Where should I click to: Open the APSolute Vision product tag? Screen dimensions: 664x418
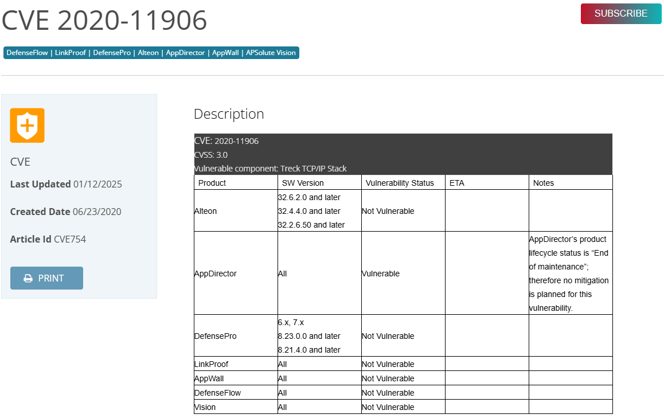[271, 53]
